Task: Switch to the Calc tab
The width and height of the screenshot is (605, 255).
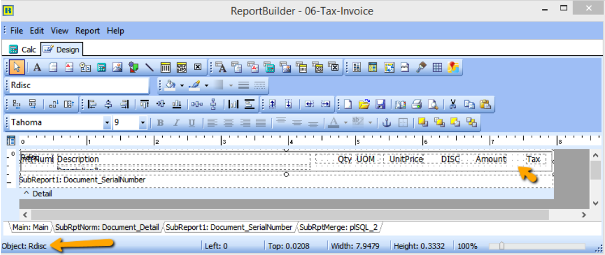Action: click(x=23, y=49)
